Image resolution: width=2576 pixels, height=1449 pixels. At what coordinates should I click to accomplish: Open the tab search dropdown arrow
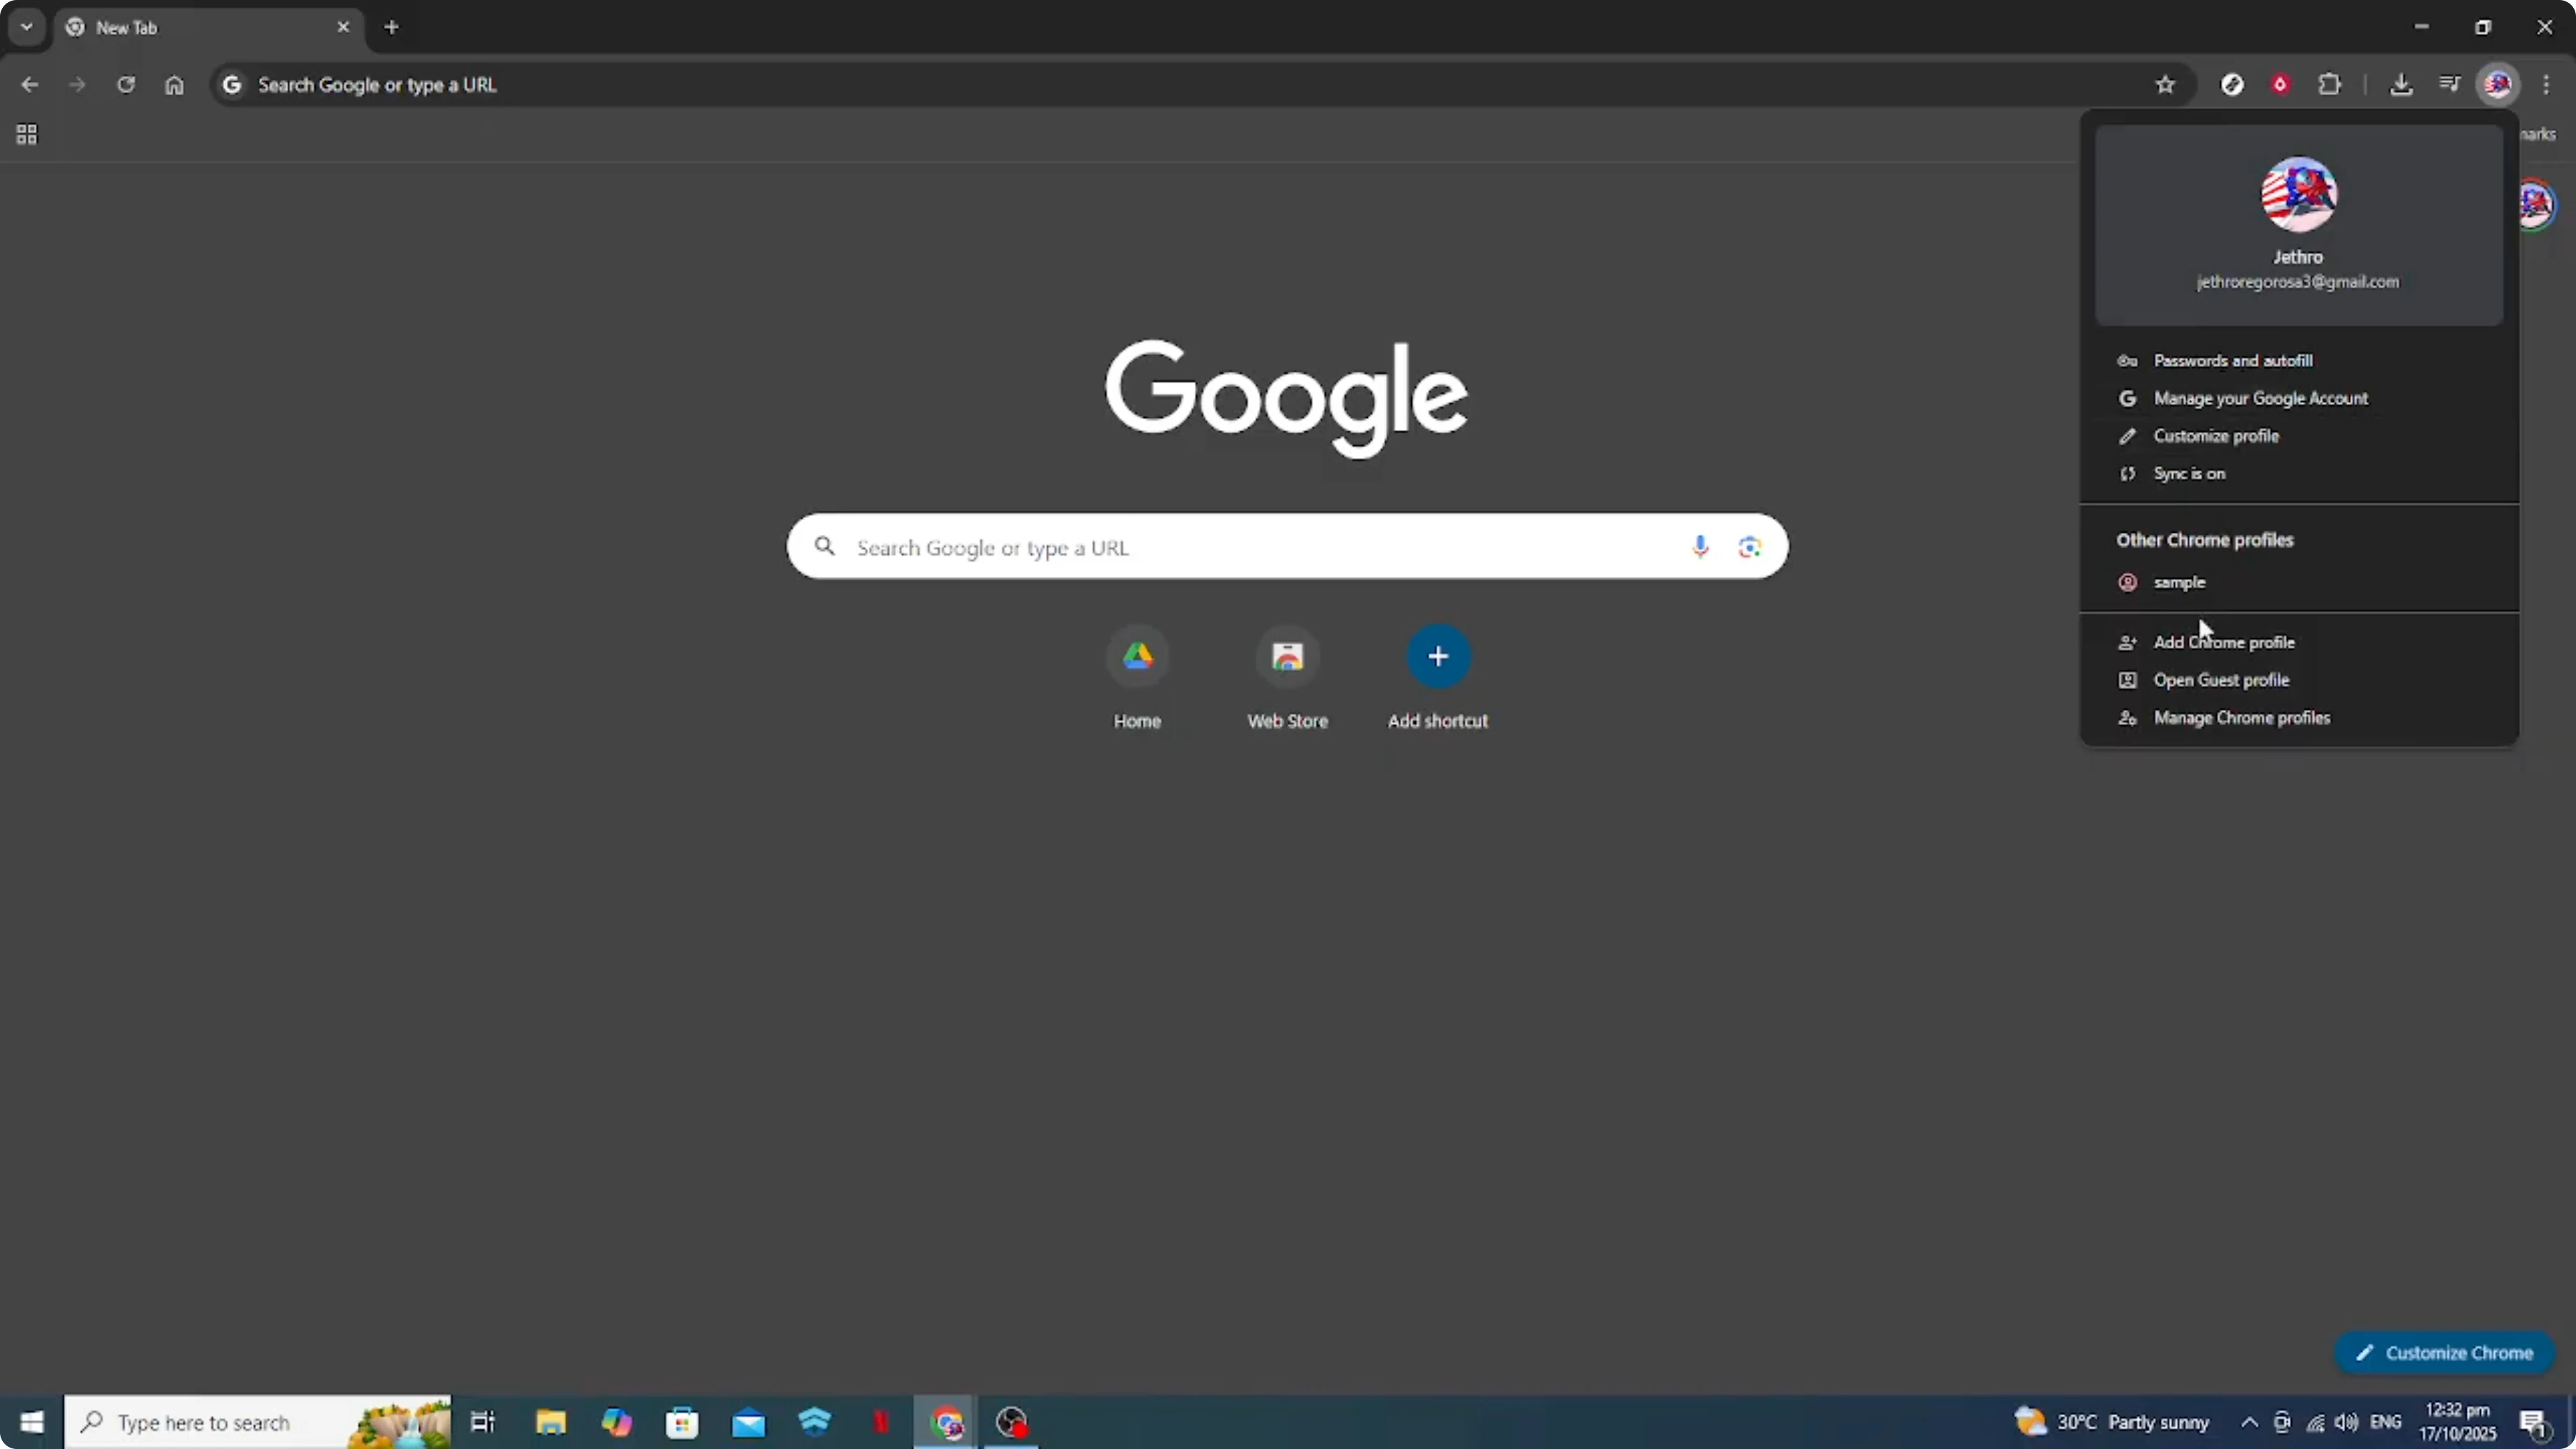click(26, 27)
